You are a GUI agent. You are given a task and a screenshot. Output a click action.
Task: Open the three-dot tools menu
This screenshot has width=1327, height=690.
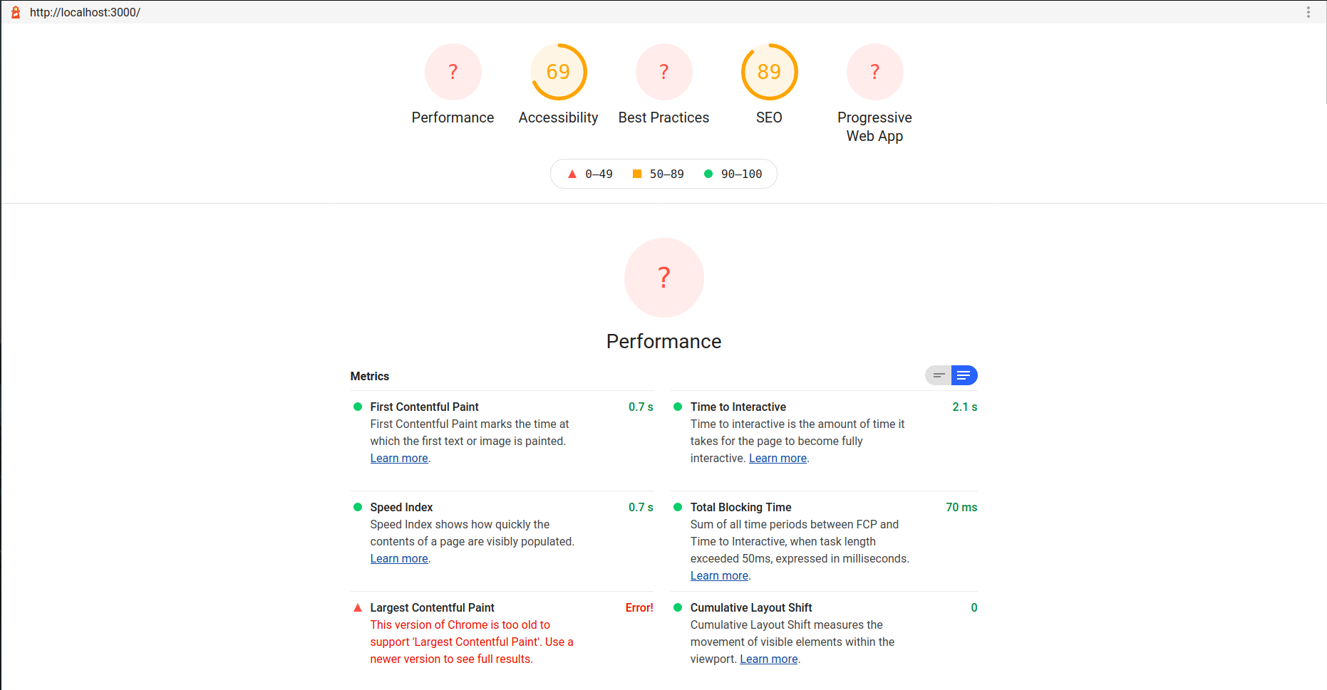(1308, 12)
